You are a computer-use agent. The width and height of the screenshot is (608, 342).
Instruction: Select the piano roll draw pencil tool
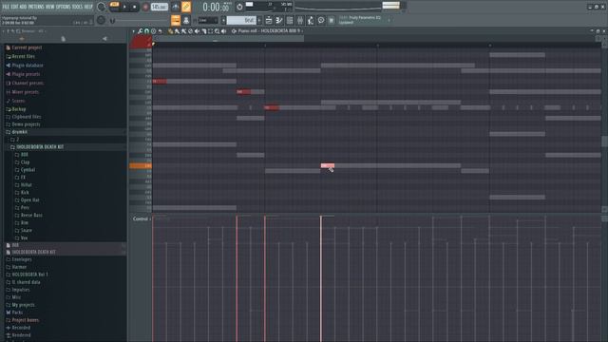click(170, 31)
